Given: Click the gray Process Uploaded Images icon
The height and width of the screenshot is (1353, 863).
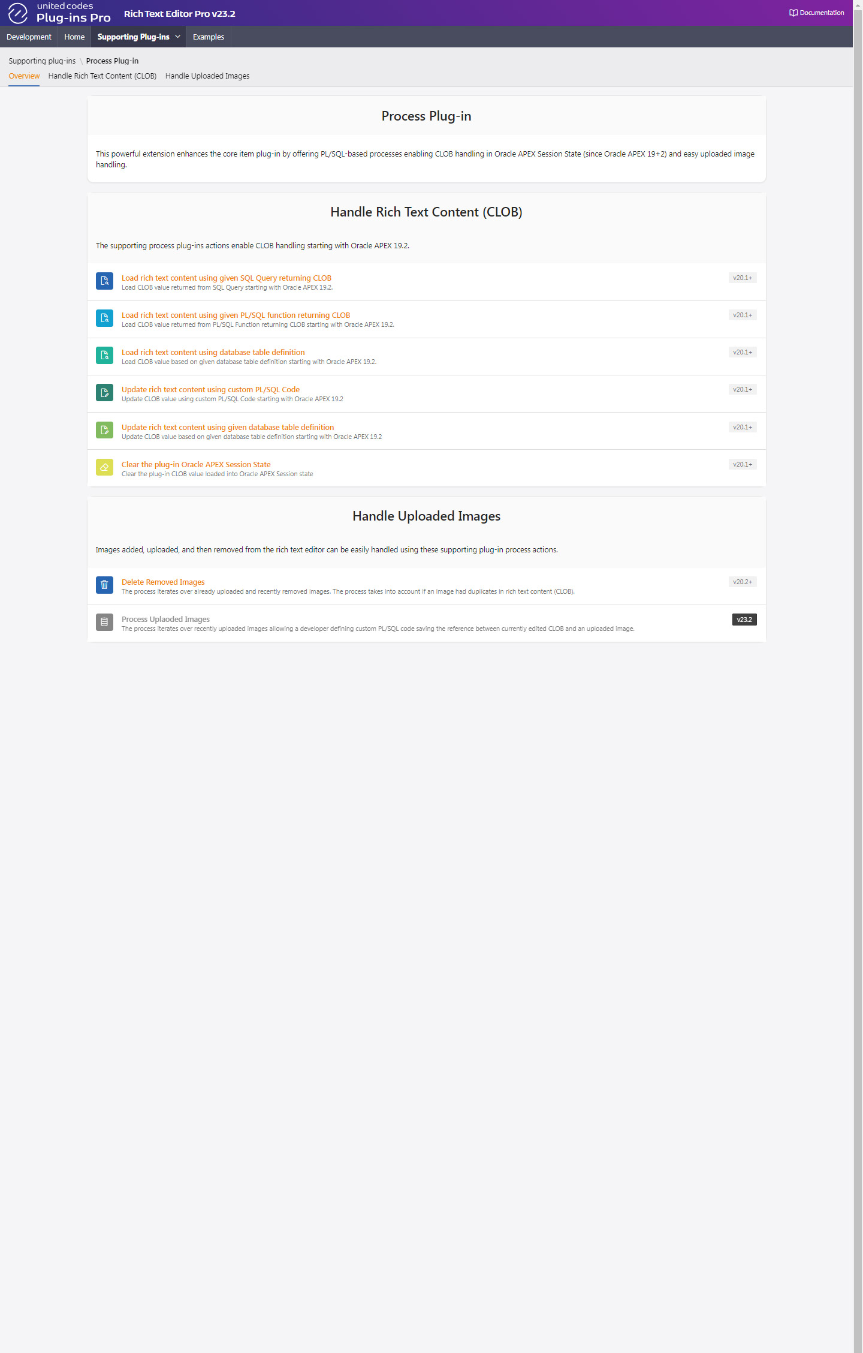Looking at the screenshot, I should click(x=104, y=622).
